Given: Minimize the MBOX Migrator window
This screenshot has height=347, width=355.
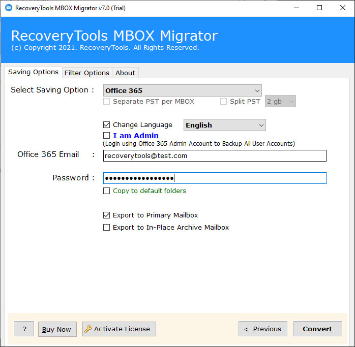Looking at the screenshot, I should (x=297, y=8).
